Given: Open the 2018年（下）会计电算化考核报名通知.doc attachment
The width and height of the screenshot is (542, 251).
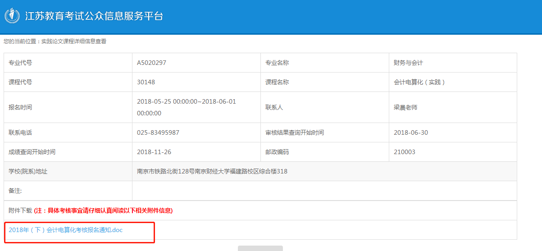Looking at the screenshot, I should point(66,230).
